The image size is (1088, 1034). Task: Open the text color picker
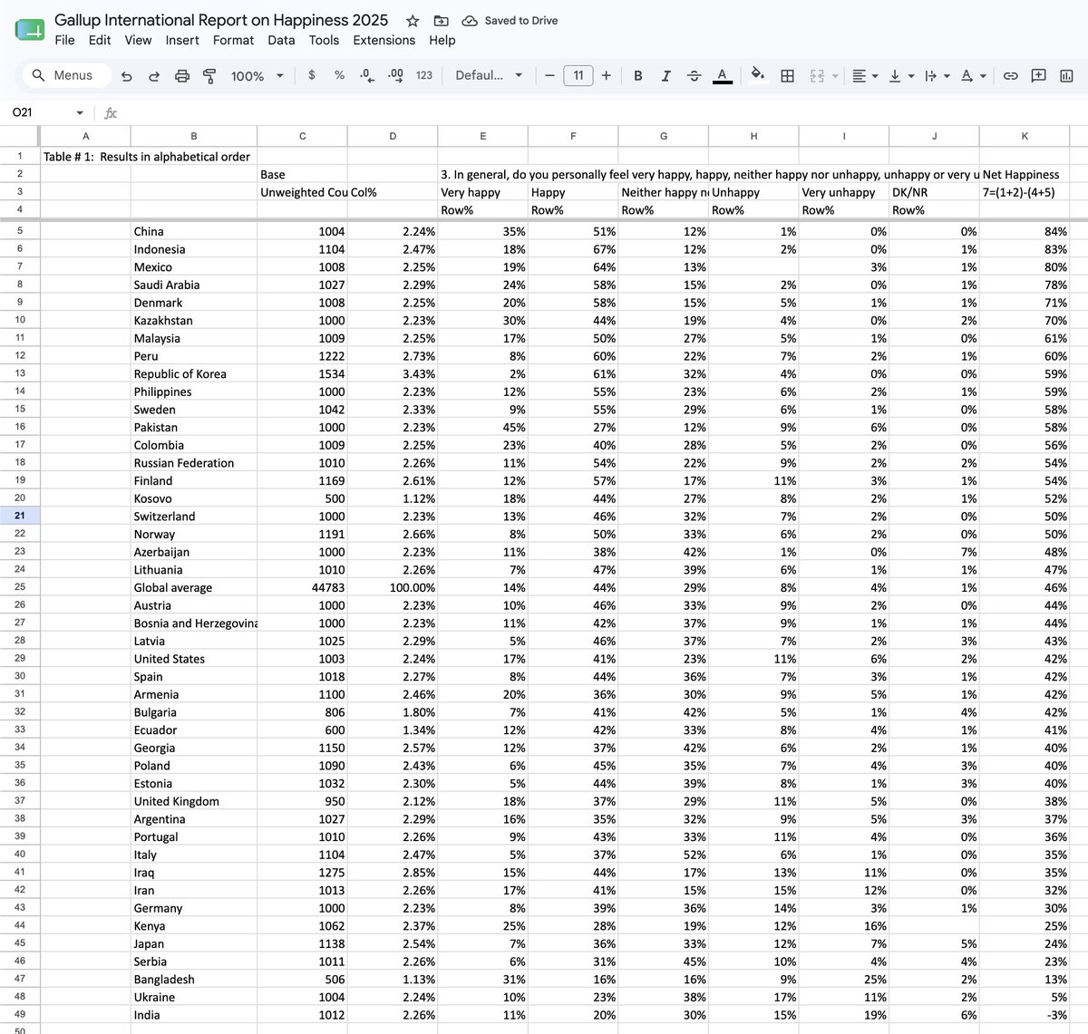tap(722, 76)
